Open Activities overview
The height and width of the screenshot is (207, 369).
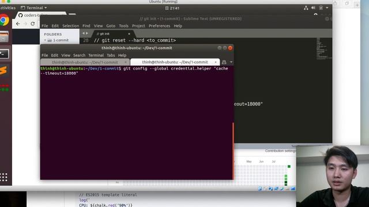pos(7,8)
